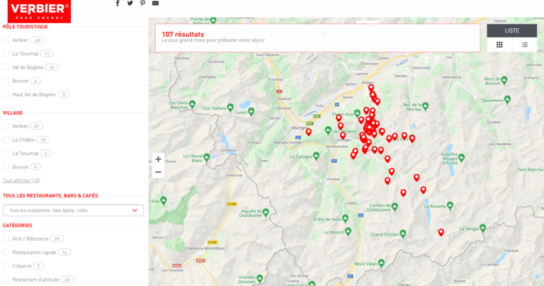This screenshot has height=286, width=544.
Task: Click the Twitter share icon
Action: click(x=130, y=4)
